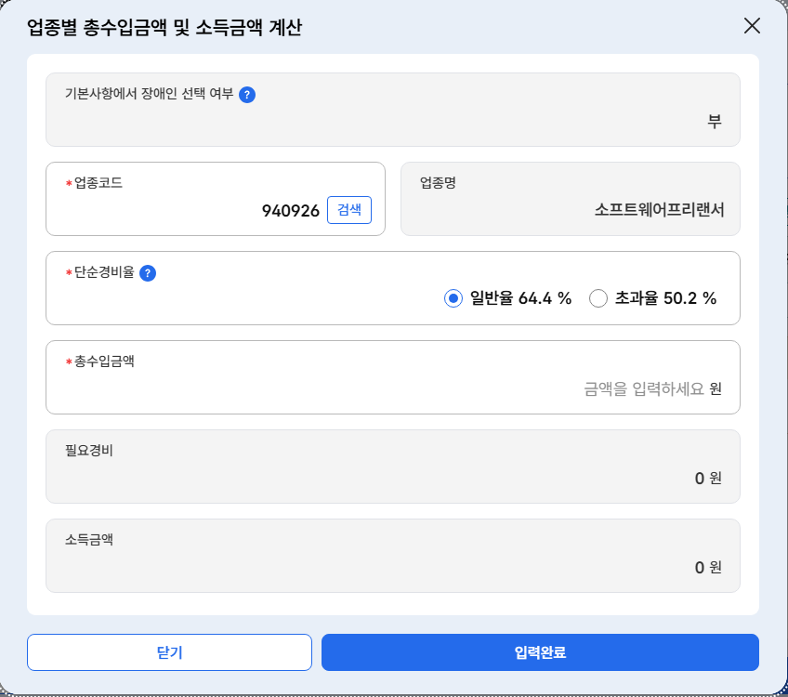Image resolution: width=788 pixels, height=697 pixels.
Task: Click the 닫기 button
Action: pos(169,652)
